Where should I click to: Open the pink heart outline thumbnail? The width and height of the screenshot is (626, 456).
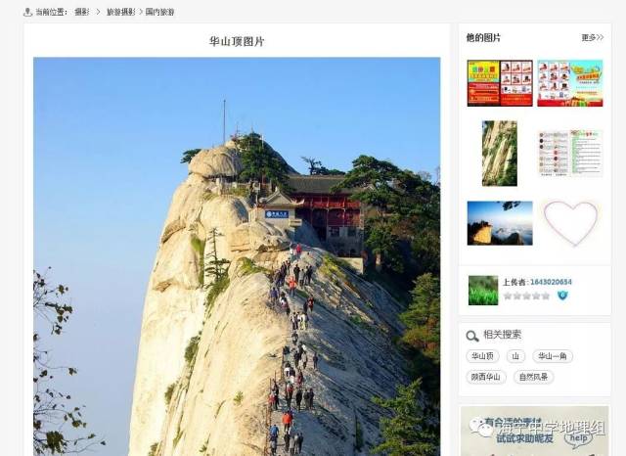(570, 223)
